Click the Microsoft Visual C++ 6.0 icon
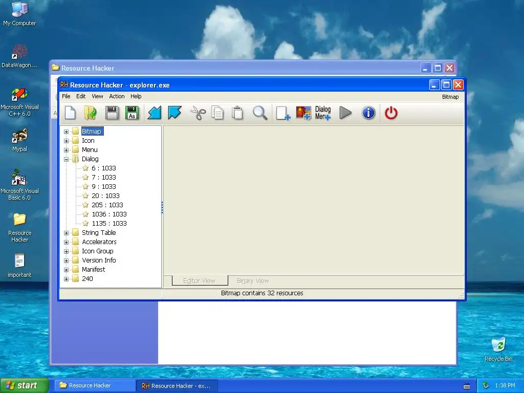Image resolution: width=524 pixels, height=393 pixels. click(19, 102)
